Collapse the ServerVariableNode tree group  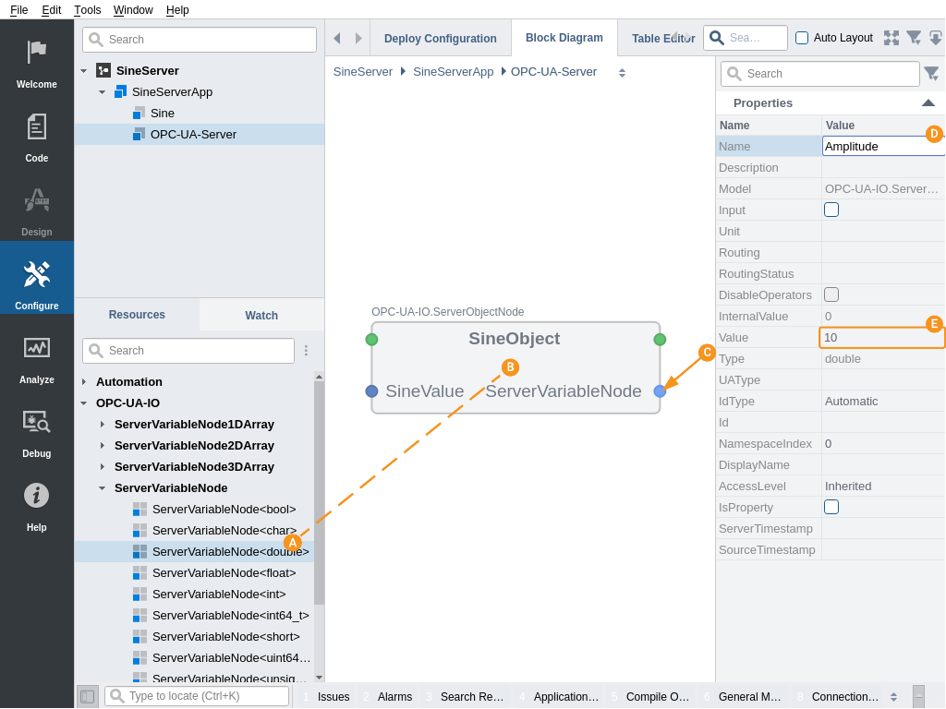click(103, 487)
